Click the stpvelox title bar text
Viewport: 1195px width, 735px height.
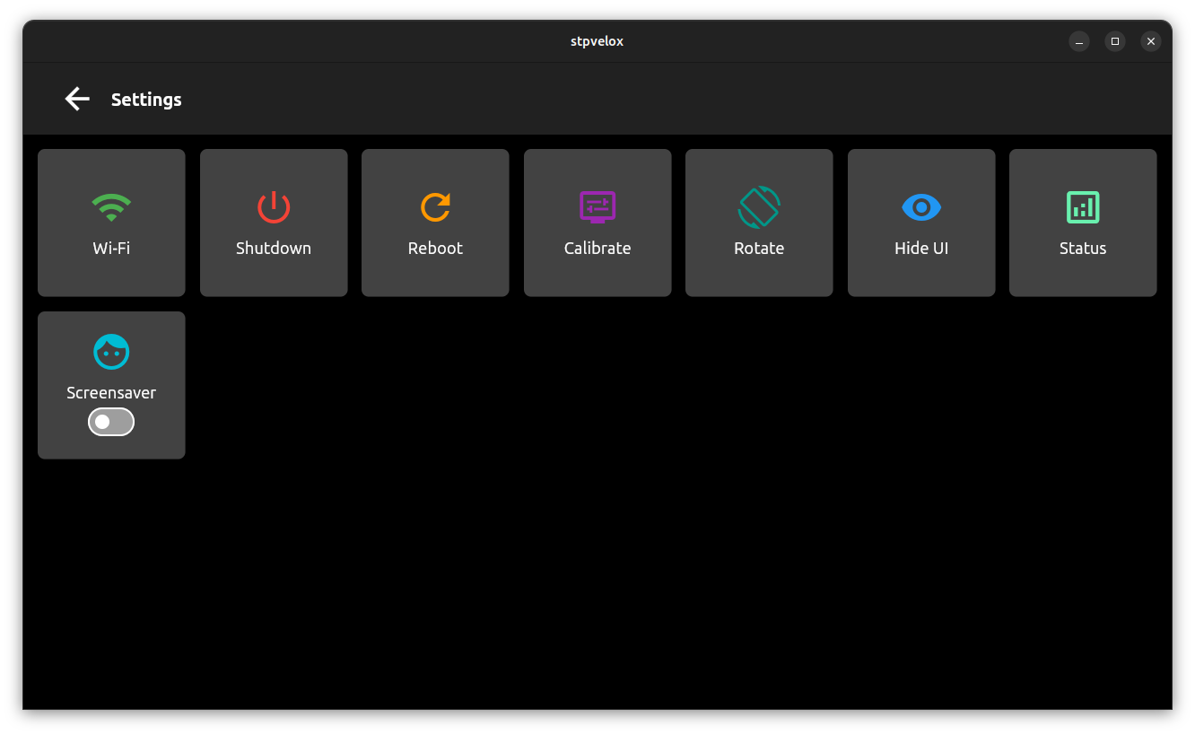click(597, 40)
